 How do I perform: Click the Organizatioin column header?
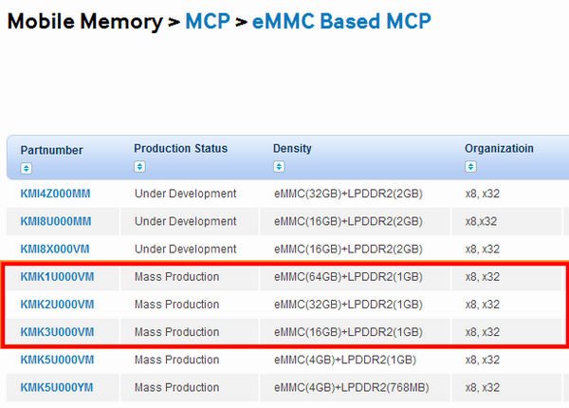click(499, 148)
